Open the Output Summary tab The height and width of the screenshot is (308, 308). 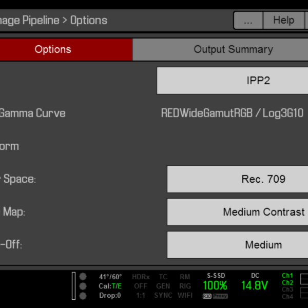click(x=220, y=49)
